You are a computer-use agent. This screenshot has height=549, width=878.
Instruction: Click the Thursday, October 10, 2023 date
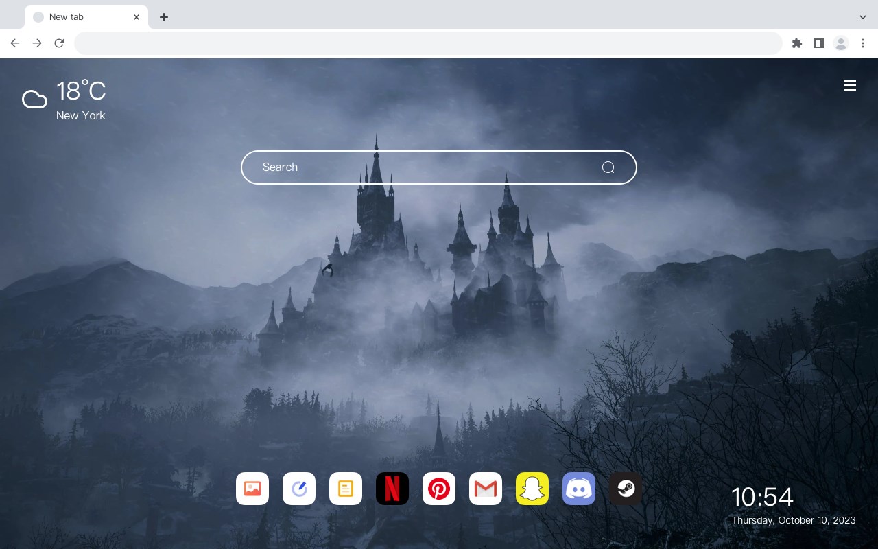click(794, 520)
